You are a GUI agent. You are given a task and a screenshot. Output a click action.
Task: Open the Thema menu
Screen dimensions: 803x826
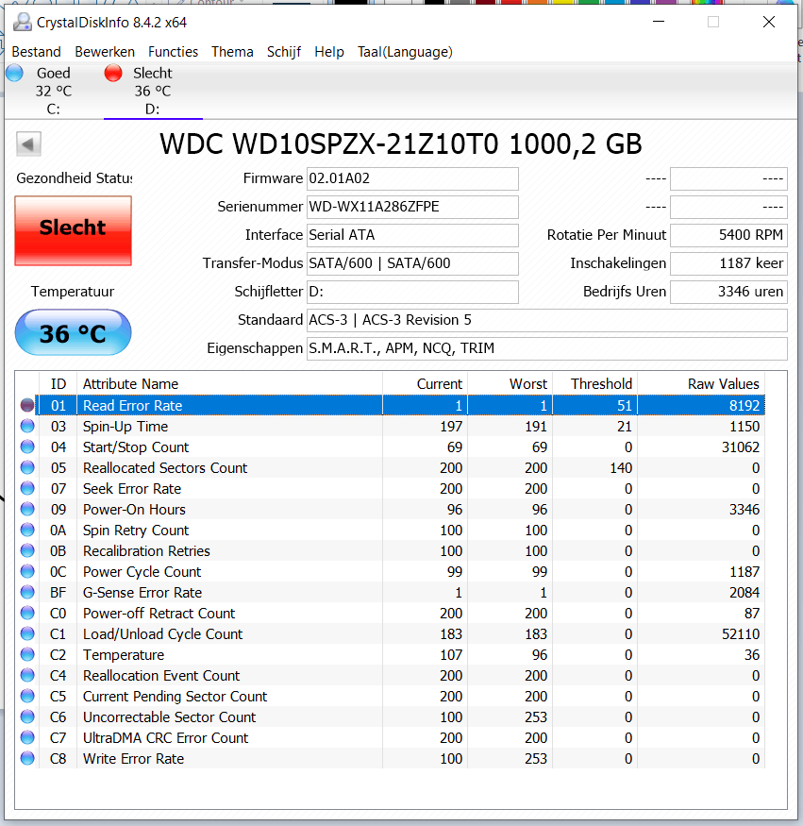pyautogui.click(x=232, y=52)
